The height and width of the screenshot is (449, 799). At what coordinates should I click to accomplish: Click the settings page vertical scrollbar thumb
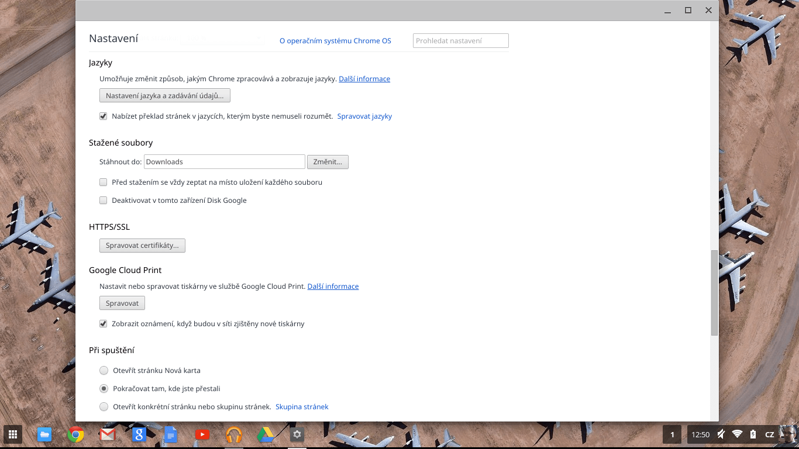click(x=714, y=292)
